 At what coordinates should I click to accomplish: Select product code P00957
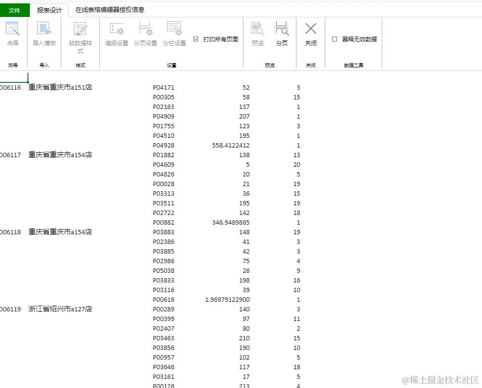[163, 358]
